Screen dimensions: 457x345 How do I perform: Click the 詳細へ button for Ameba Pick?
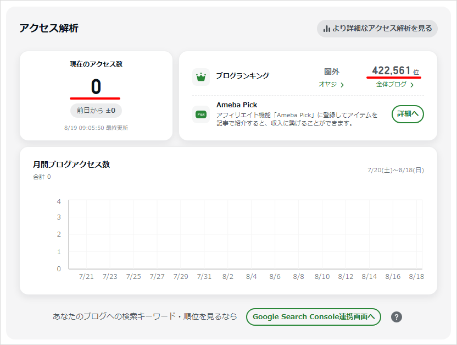click(x=408, y=114)
